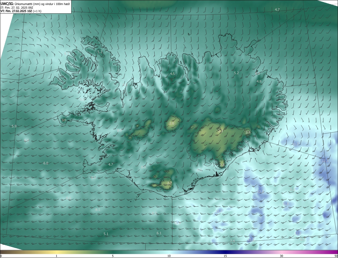Select the 6.1 value label near the bottom
The height and width of the screenshot is (258, 338).
click(x=159, y=233)
